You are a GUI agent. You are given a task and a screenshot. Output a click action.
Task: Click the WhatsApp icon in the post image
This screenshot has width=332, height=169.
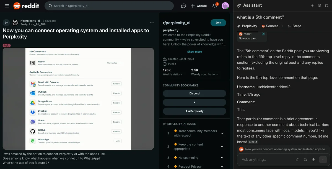[x=33, y=141]
